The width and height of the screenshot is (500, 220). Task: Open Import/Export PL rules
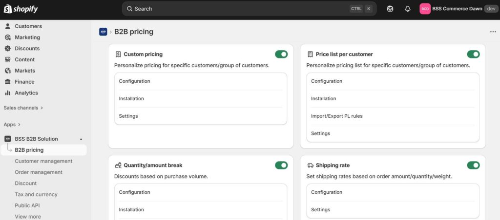point(393,116)
